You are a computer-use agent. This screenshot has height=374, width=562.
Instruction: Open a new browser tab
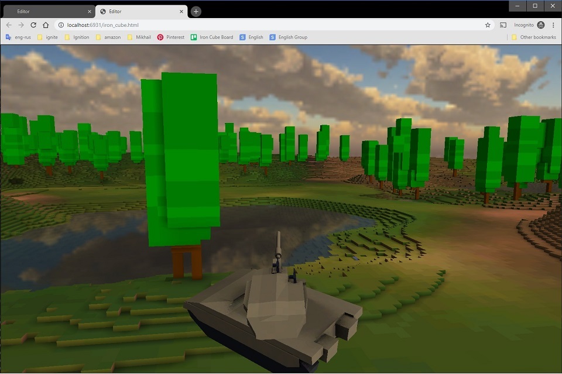tap(196, 11)
